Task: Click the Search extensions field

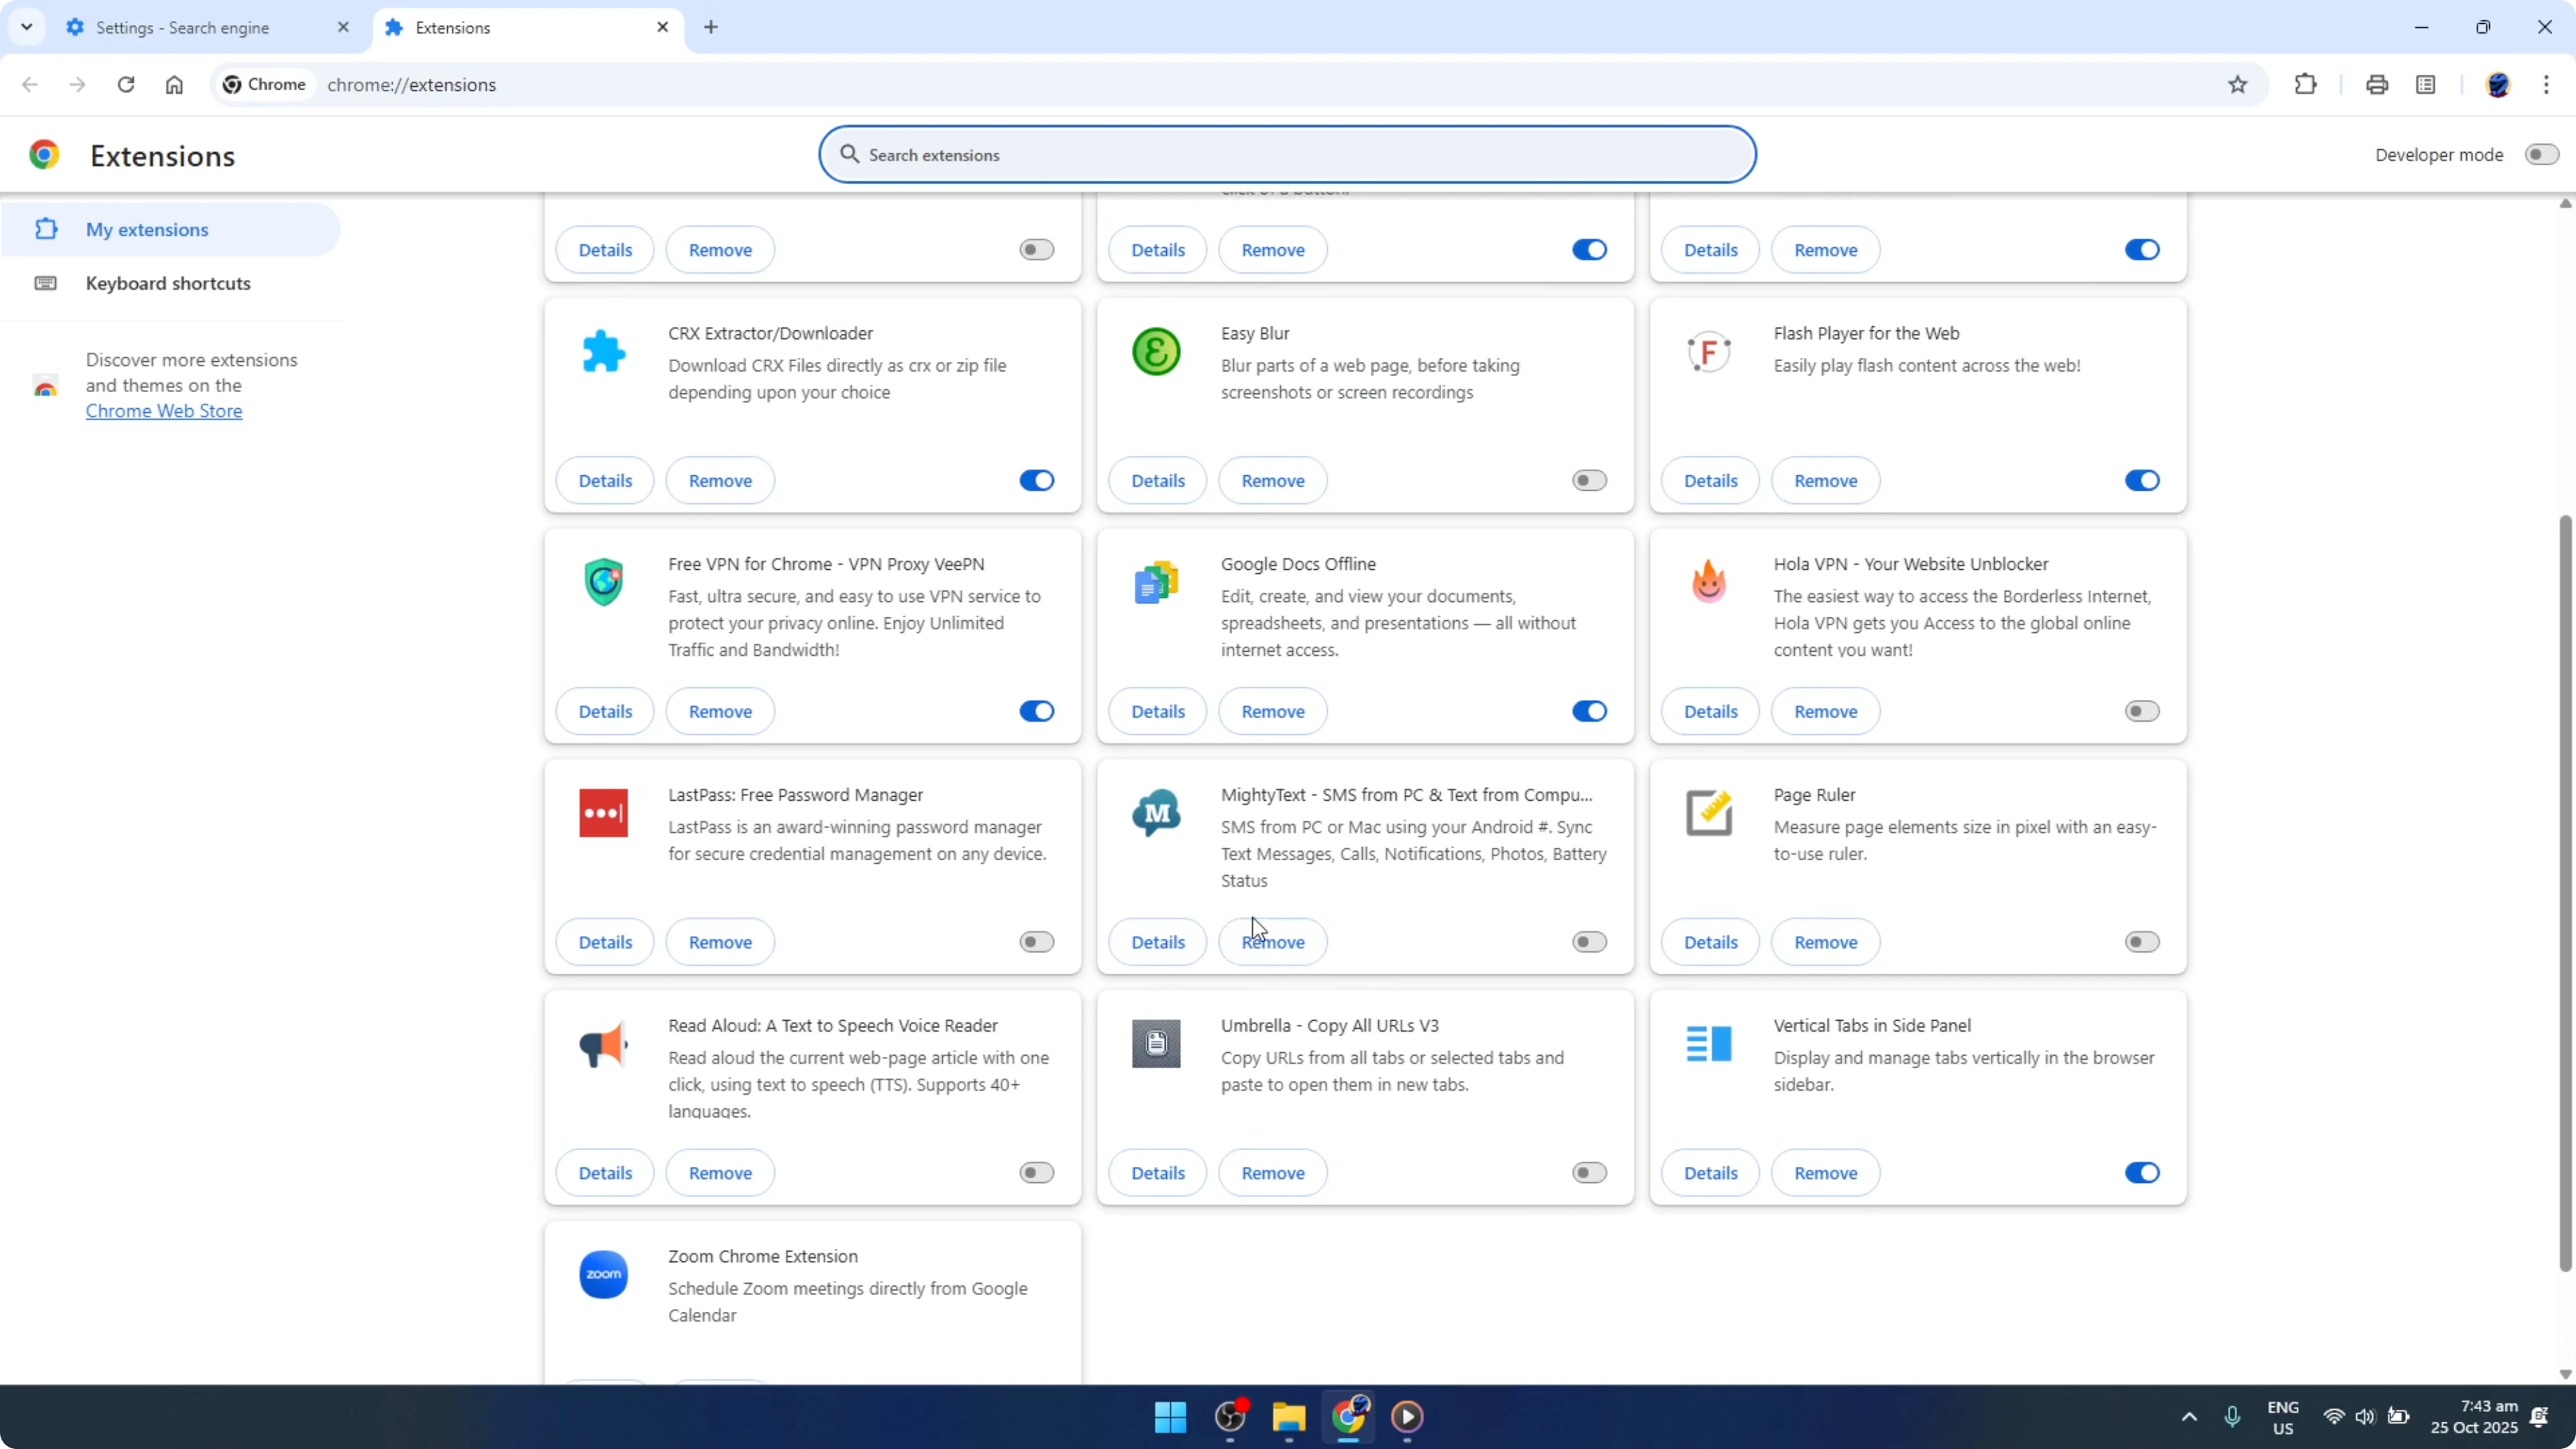Action: [1287, 155]
